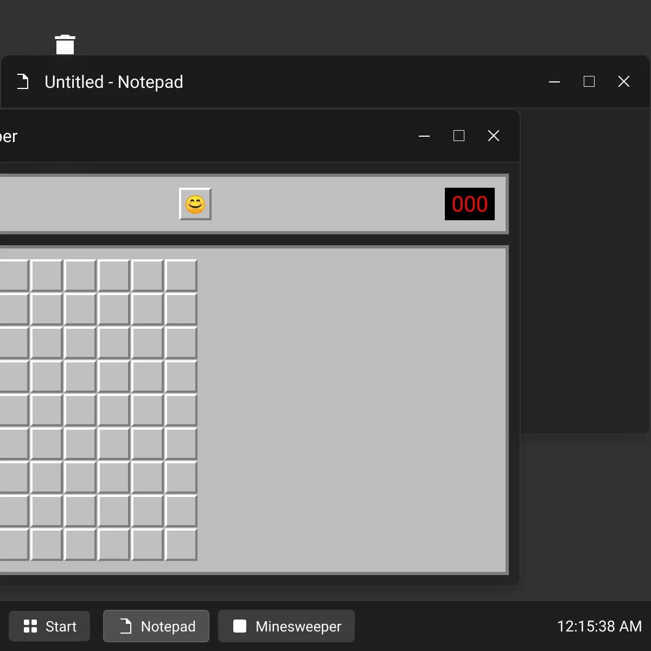Click the 12:15:38 AM taskbar clock
Screen dimensions: 651x651
[x=599, y=627]
